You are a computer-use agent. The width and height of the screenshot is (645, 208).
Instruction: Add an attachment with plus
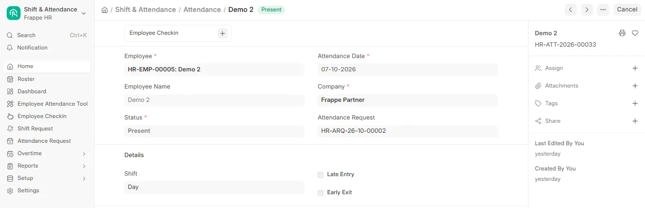[635, 86]
